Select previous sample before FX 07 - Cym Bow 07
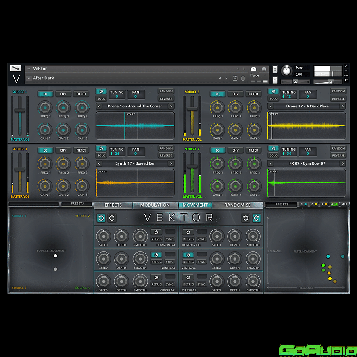 [271, 163]
